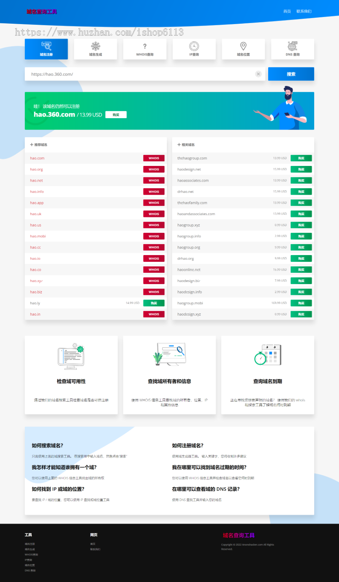Open the hao.mobi domain link

click(38, 236)
